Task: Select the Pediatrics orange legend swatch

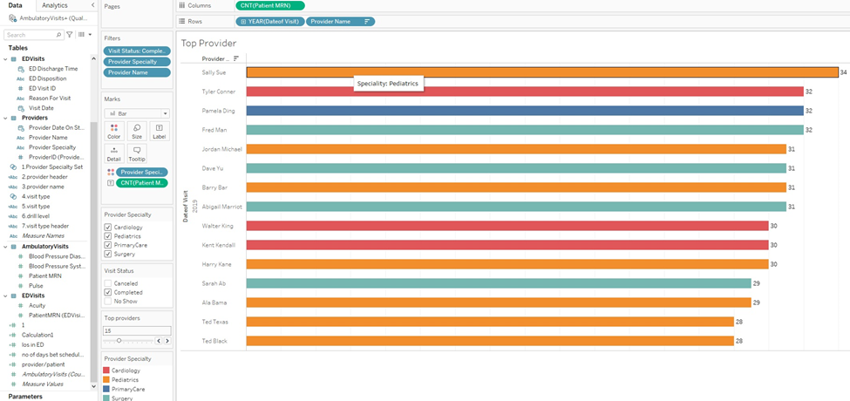Action: point(106,380)
